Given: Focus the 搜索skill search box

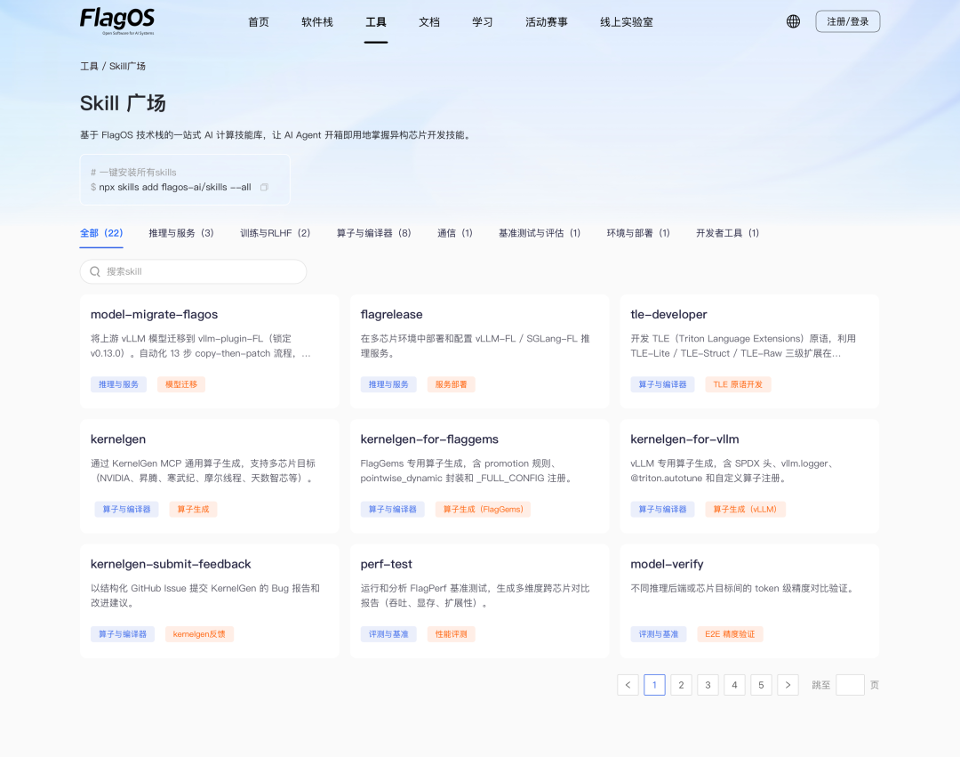Looking at the screenshot, I should click(200, 271).
